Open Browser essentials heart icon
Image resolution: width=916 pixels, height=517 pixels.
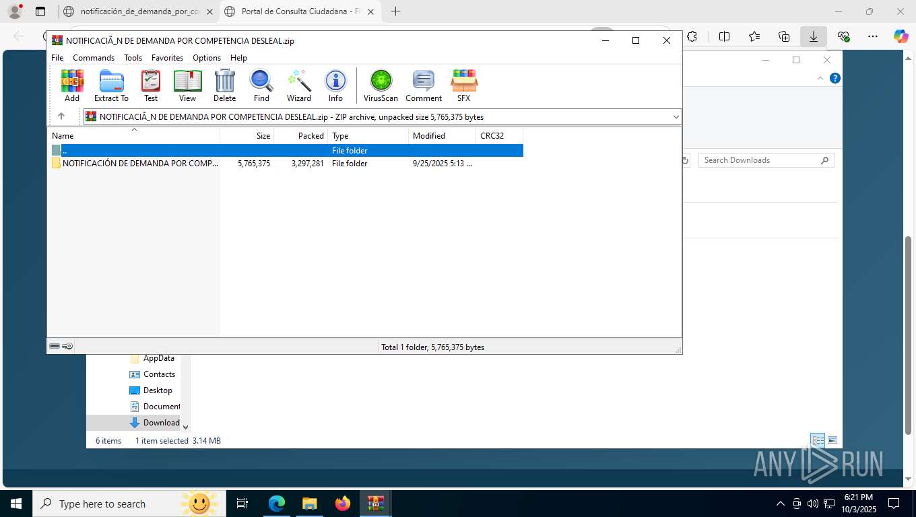pyautogui.click(x=843, y=36)
